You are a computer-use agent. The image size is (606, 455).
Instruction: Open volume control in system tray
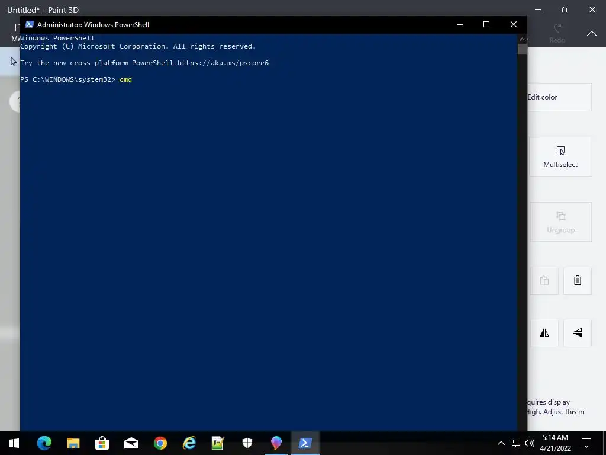point(530,443)
